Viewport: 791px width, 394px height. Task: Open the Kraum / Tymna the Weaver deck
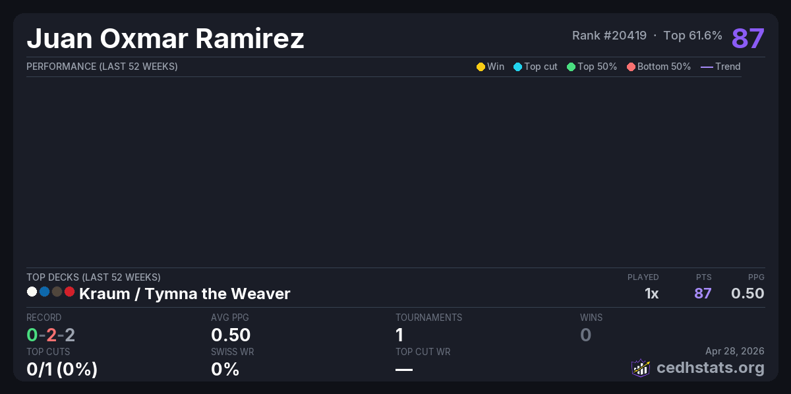point(185,294)
